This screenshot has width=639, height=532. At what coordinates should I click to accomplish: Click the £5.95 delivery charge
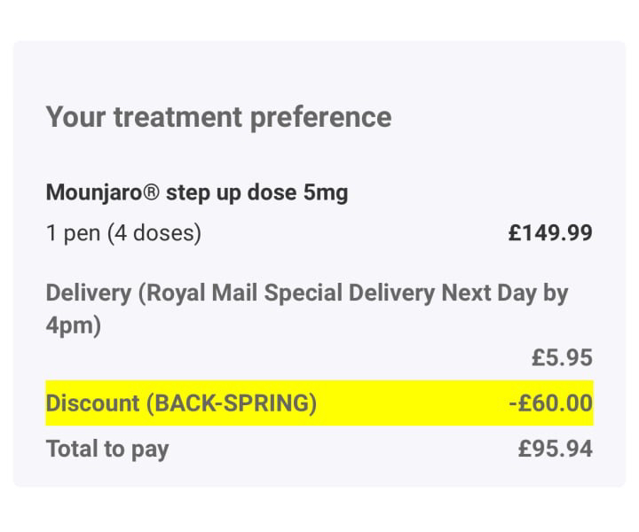point(562,357)
